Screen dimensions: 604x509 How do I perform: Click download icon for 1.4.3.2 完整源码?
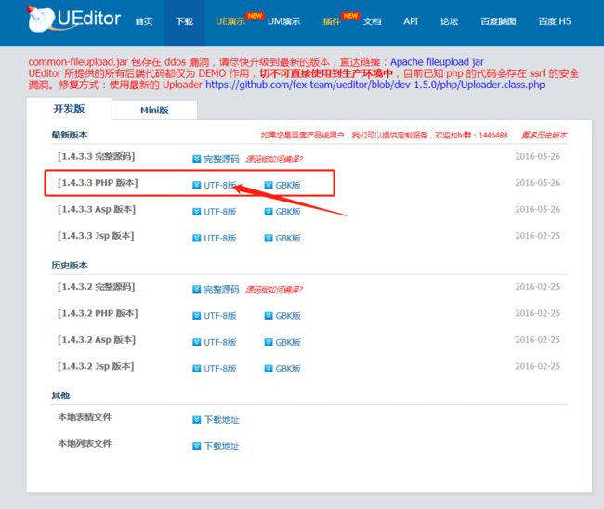[196, 289]
